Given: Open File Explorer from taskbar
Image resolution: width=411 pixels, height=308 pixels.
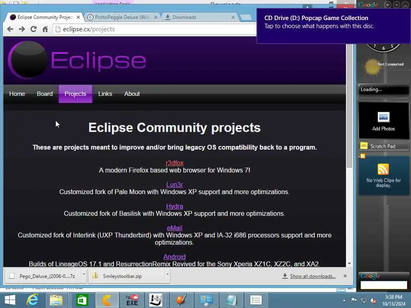Looking at the screenshot, I should tap(56, 300).
